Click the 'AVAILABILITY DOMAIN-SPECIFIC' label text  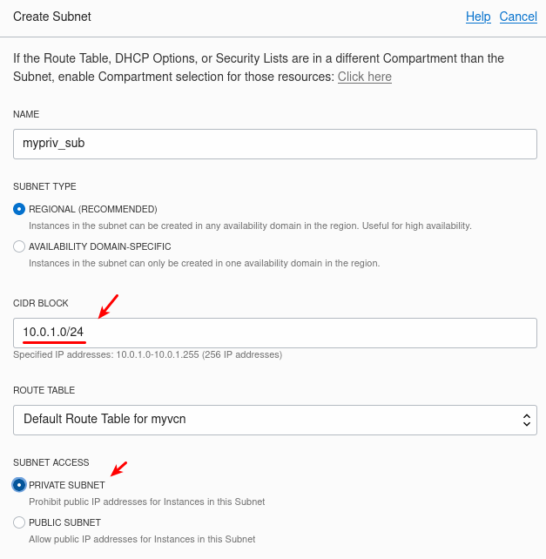pyautogui.click(x=100, y=246)
